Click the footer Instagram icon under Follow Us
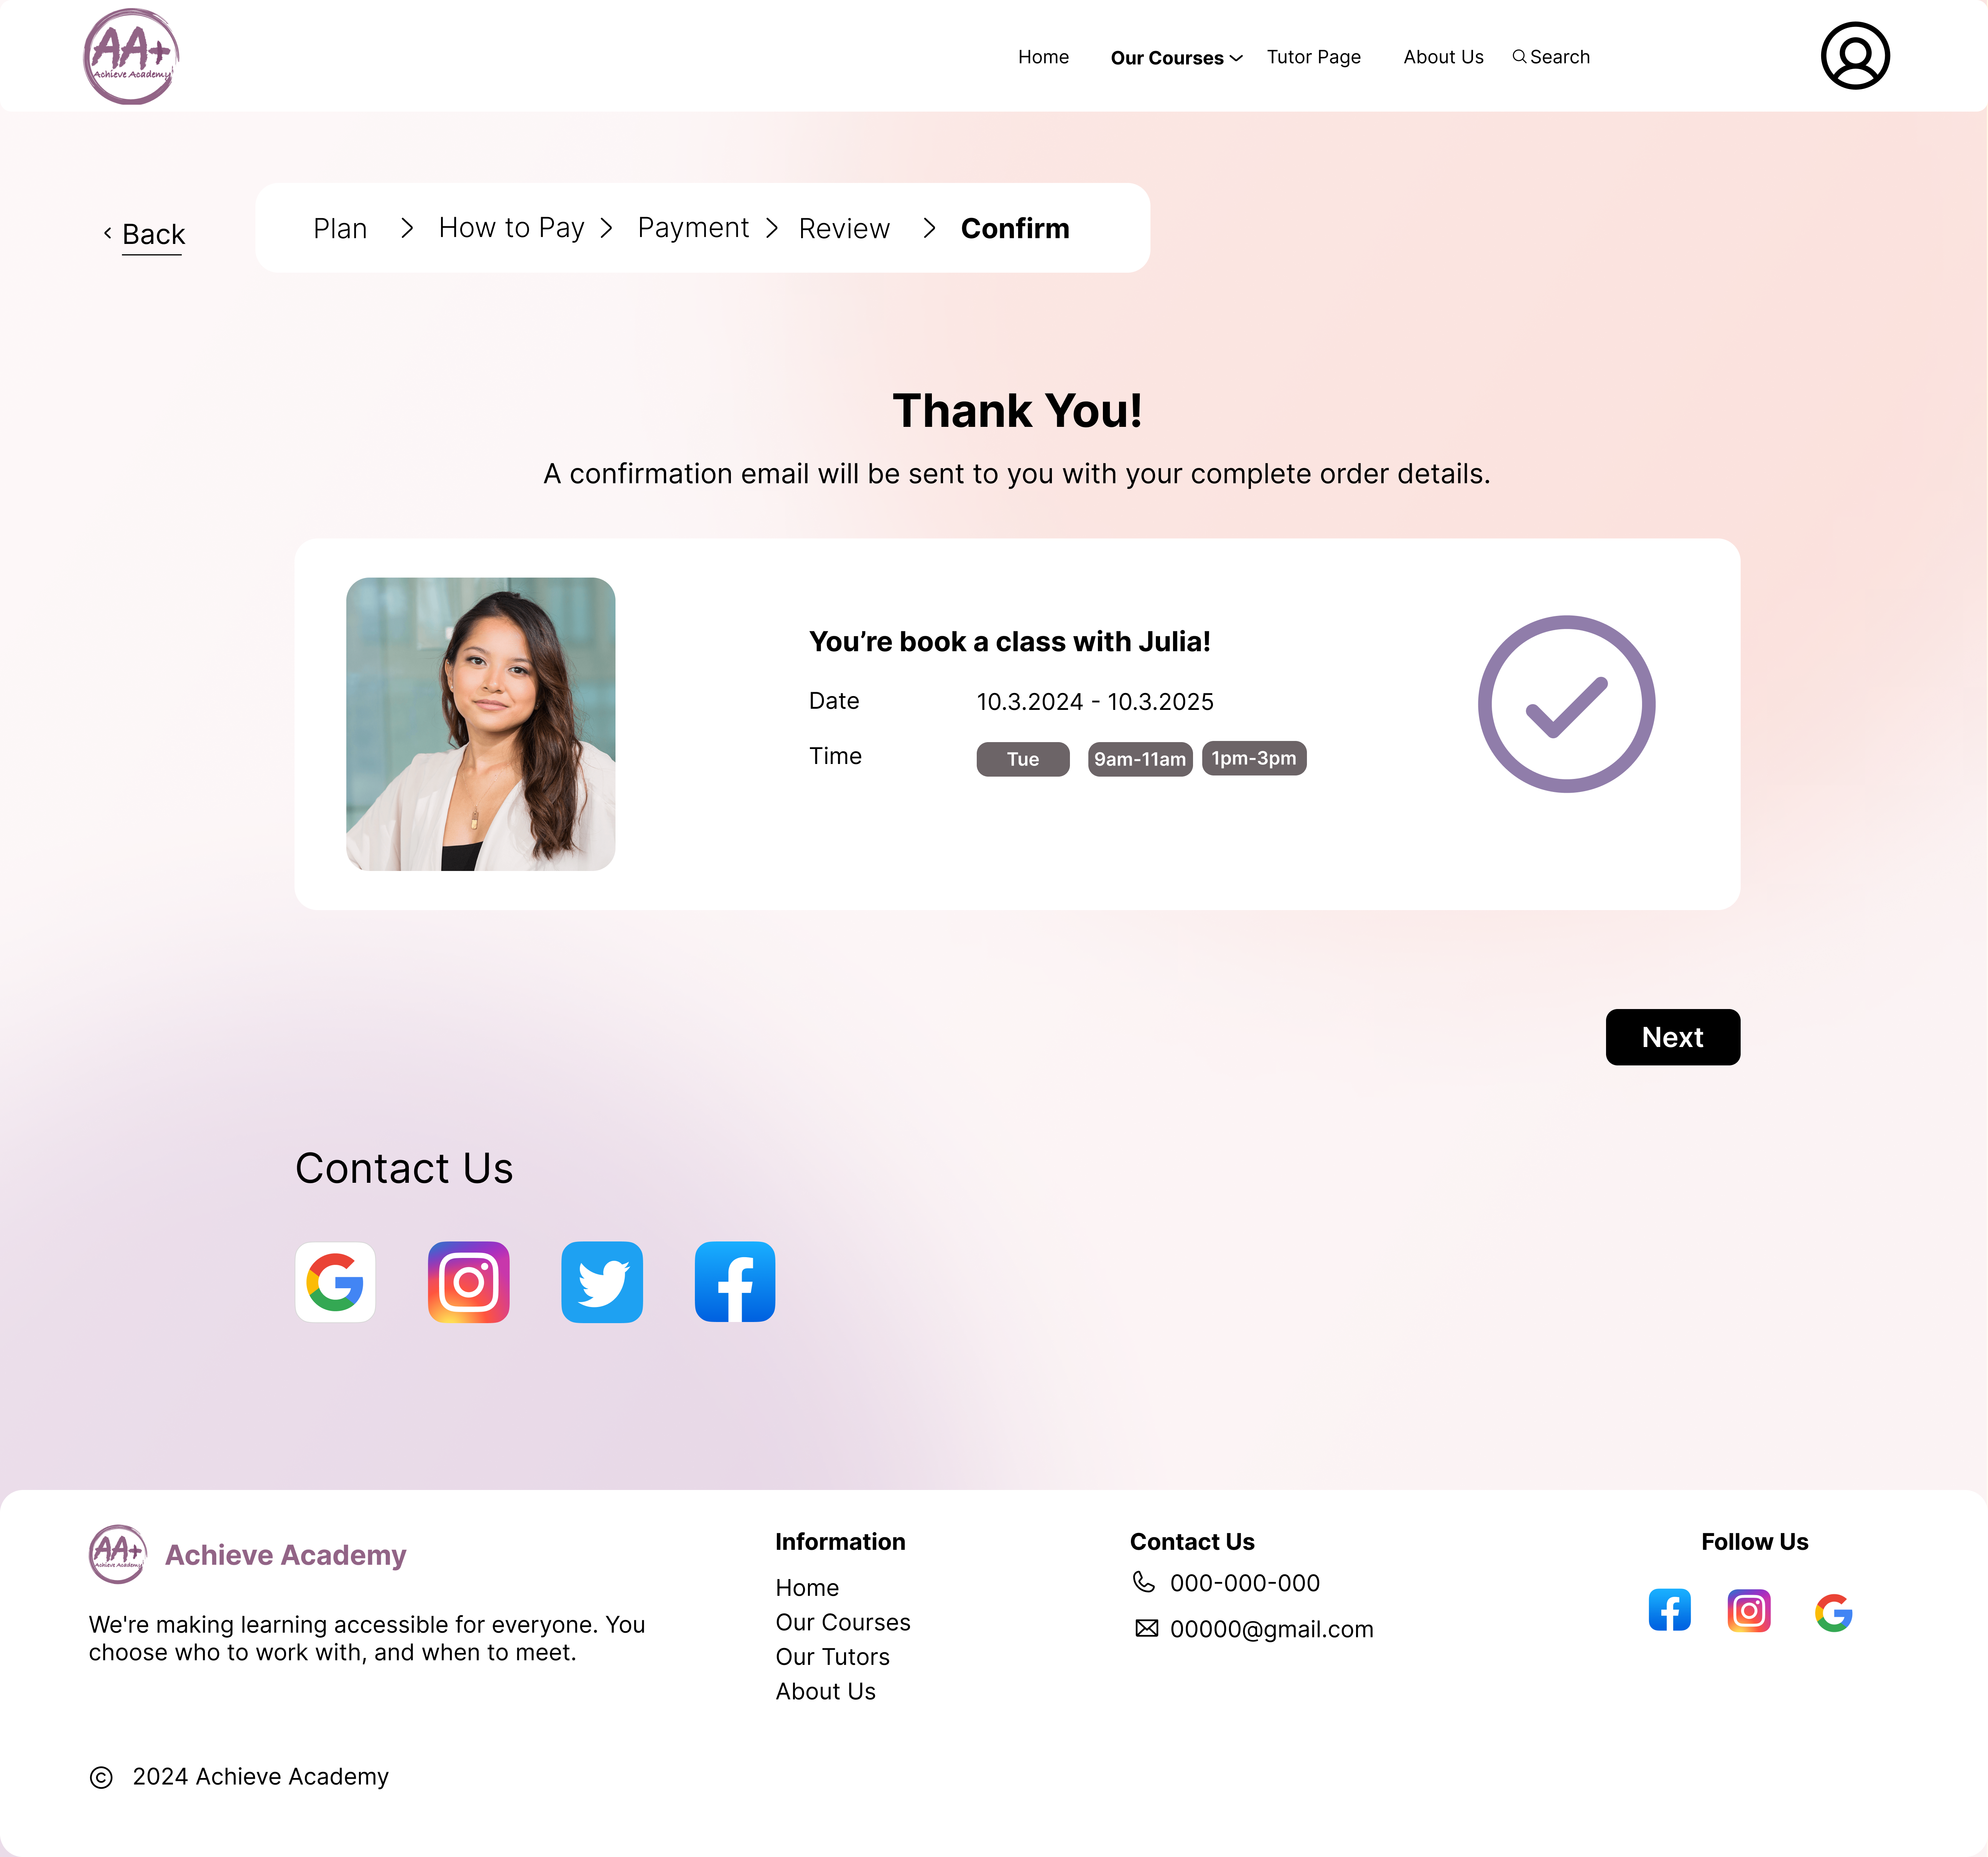1988x1857 pixels. 1749,1610
